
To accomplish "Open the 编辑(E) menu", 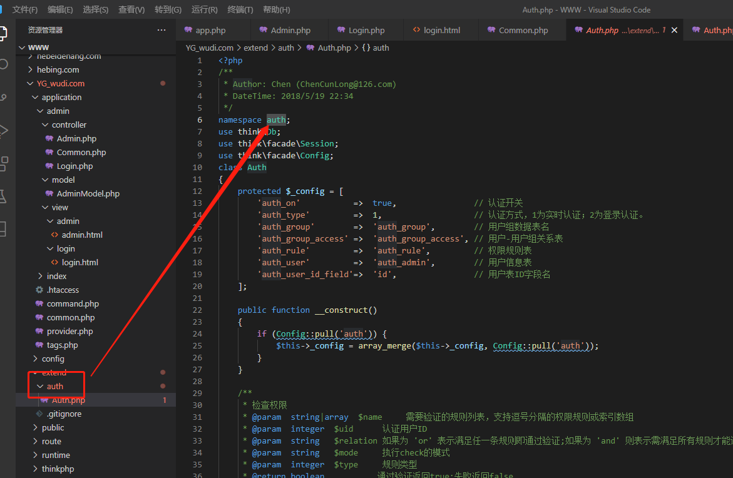I will 60,9.
